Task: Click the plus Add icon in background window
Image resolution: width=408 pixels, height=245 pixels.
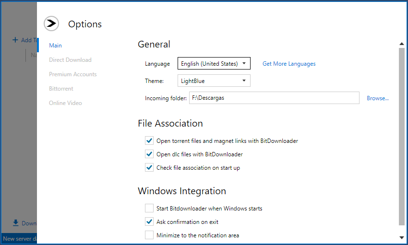Action: 15,40
